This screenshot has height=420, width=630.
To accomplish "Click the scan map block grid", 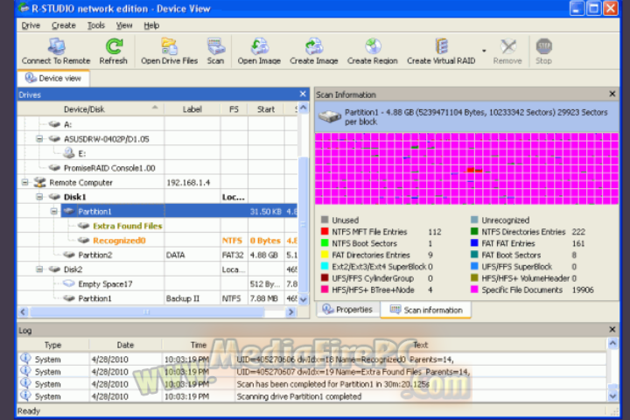I will [x=467, y=169].
